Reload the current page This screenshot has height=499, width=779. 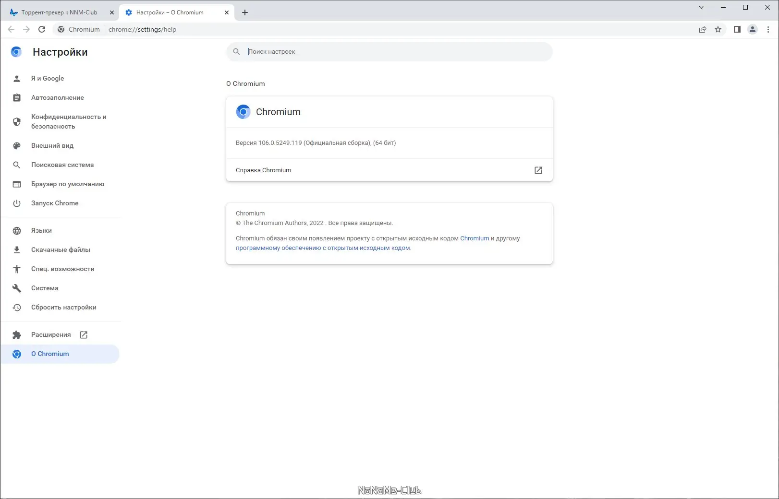[42, 29]
